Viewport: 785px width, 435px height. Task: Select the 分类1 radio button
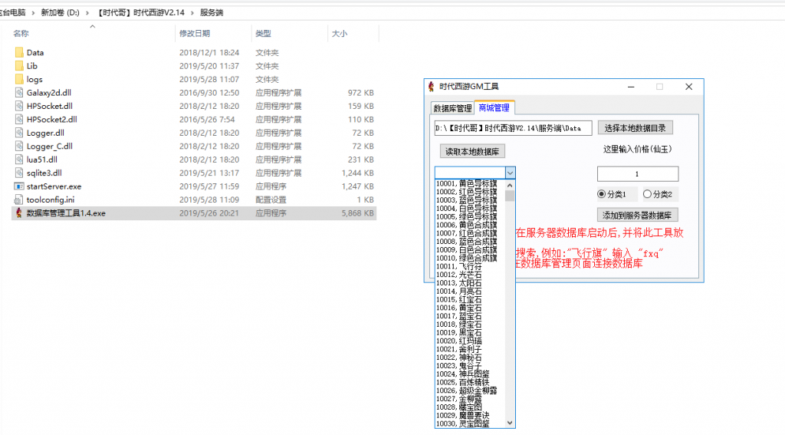pos(602,194)
